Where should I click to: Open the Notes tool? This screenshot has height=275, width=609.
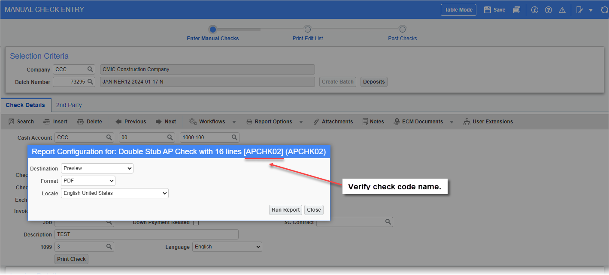click(x=373, y=121)
